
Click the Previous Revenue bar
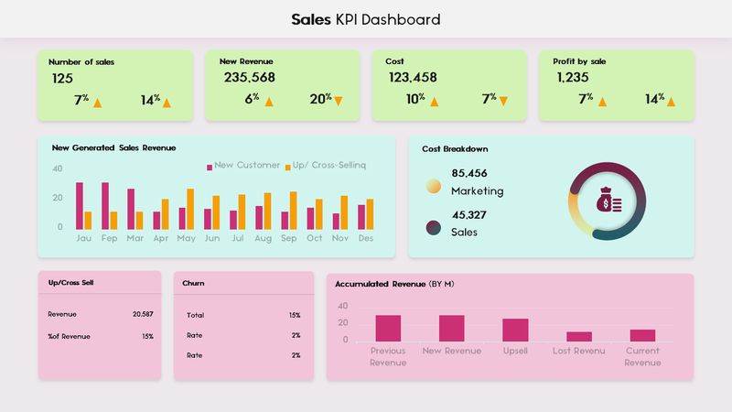[388, 328]
